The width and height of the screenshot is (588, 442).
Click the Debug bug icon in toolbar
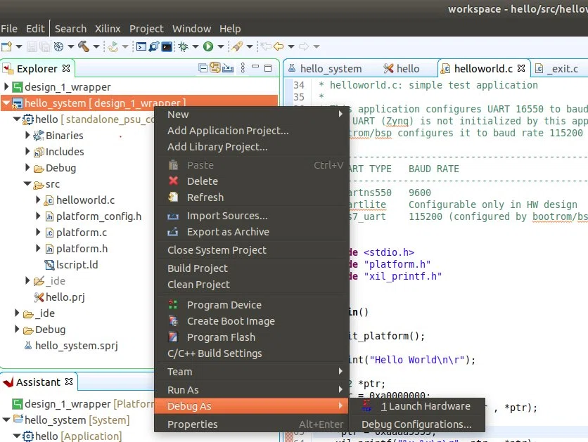(184, 46)
